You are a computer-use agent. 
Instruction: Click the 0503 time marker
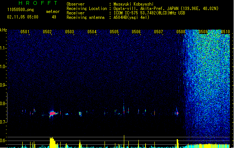(70, 32)
